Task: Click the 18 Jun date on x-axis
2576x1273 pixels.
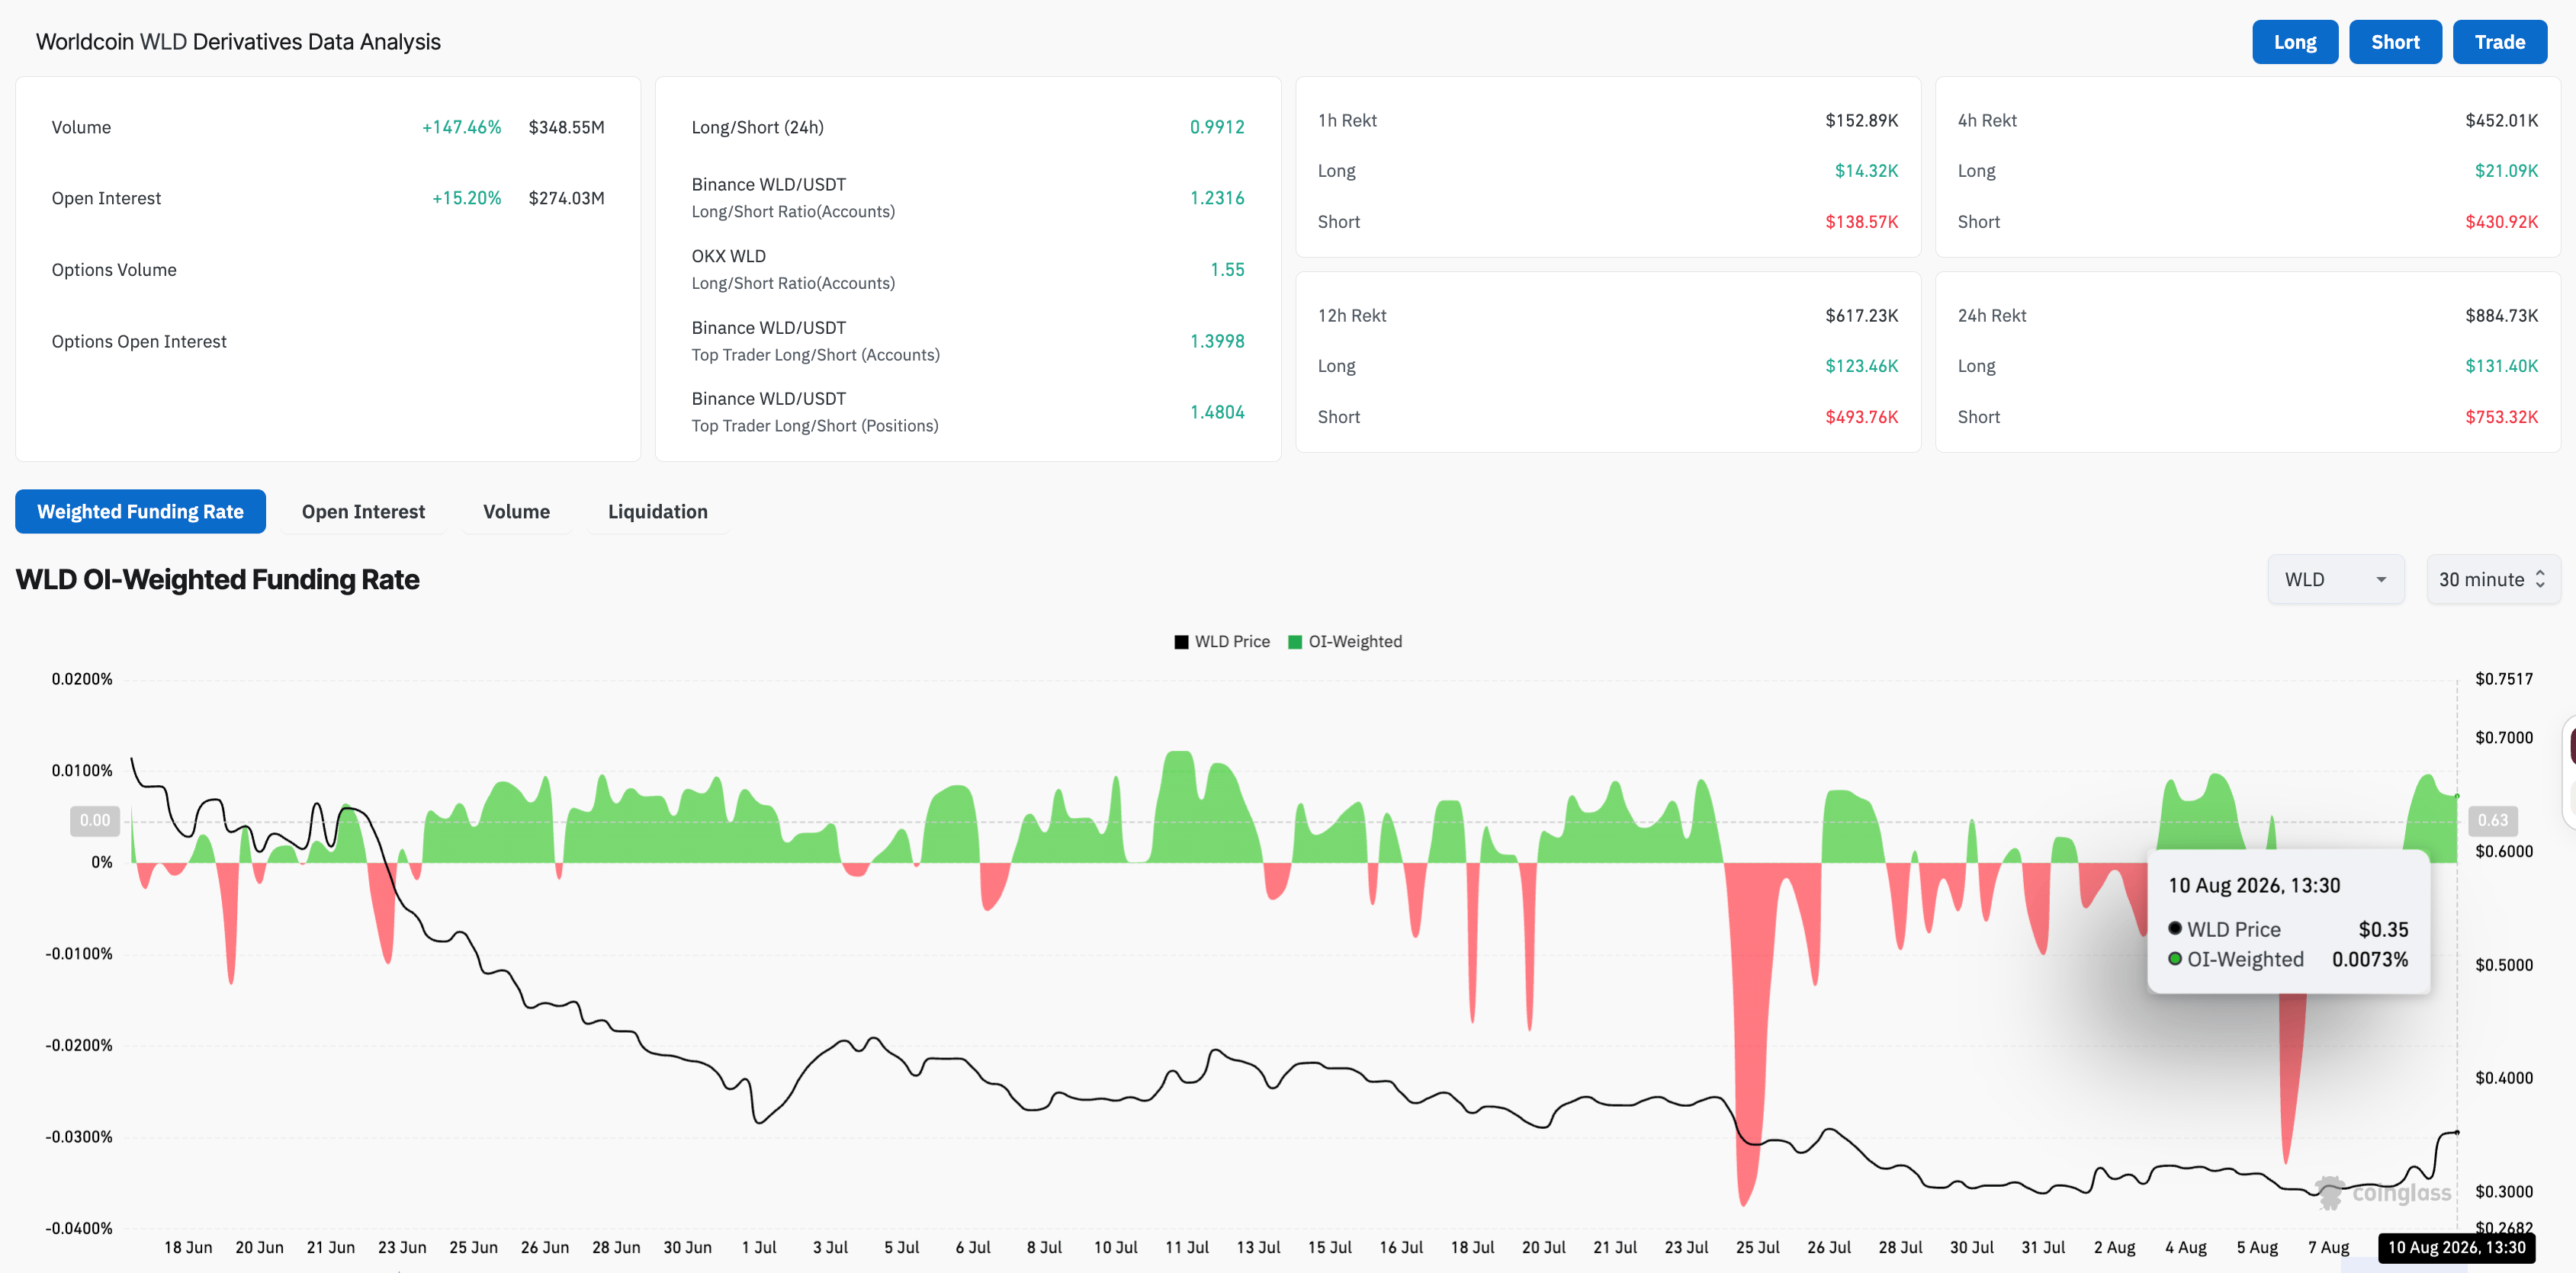Action: 188,1248
